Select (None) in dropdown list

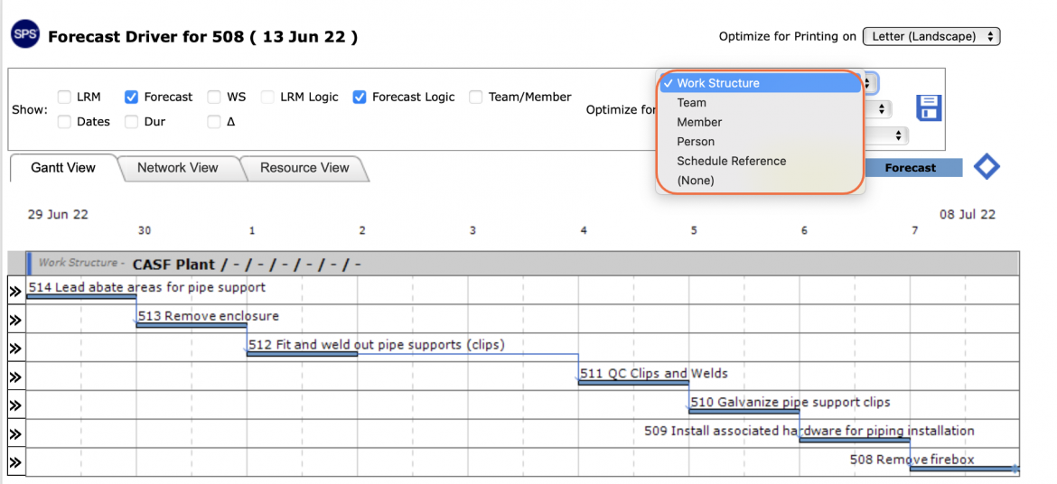tap(759, 181)
